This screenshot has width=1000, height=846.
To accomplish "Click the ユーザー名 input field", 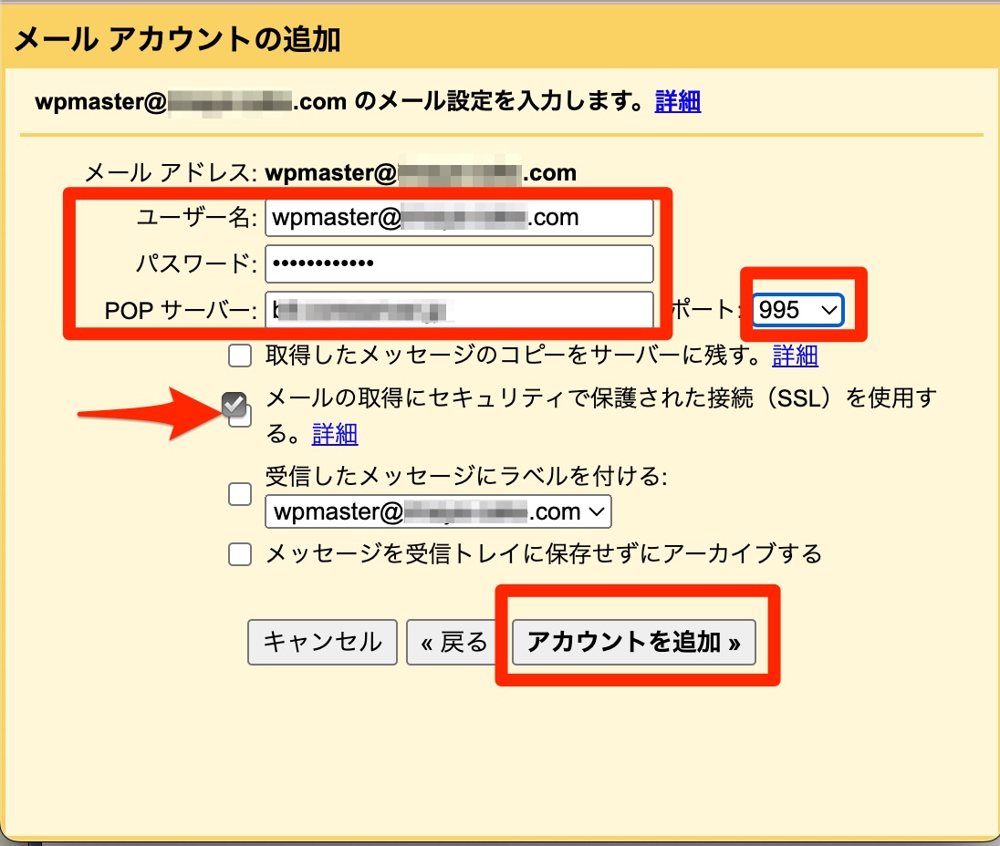I will (x=459, y=218).
